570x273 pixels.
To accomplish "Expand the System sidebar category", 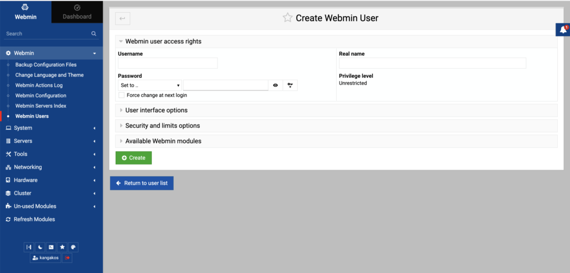I will coord(51,128).
